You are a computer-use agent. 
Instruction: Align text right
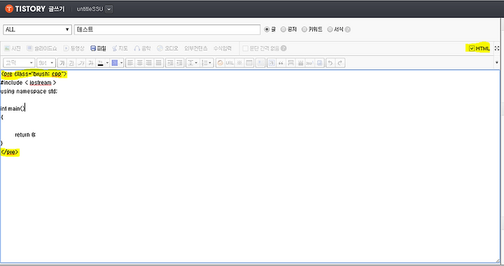(149, 63)
